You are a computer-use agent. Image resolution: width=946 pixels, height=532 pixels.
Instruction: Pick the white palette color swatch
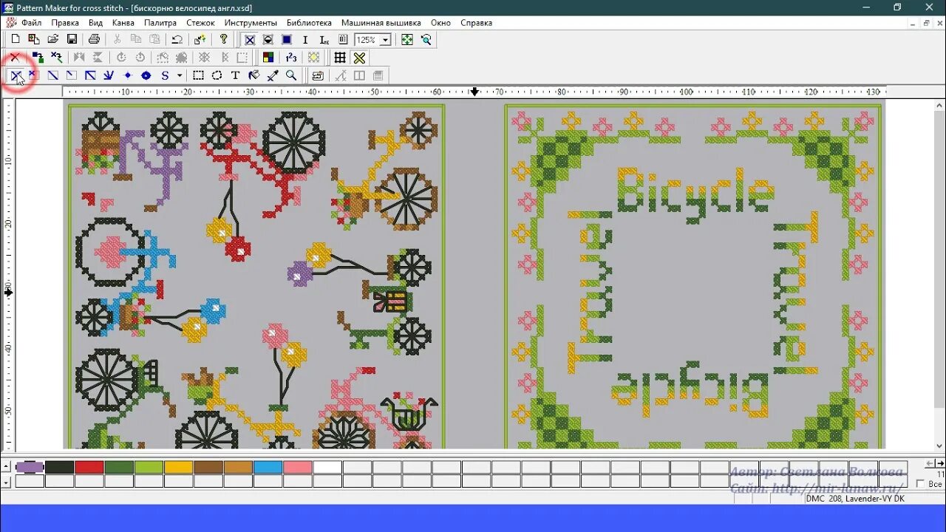coord(327,467)
